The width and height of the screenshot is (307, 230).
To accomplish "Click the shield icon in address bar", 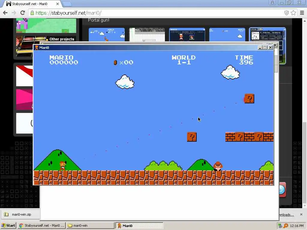I will pos(286,13).
